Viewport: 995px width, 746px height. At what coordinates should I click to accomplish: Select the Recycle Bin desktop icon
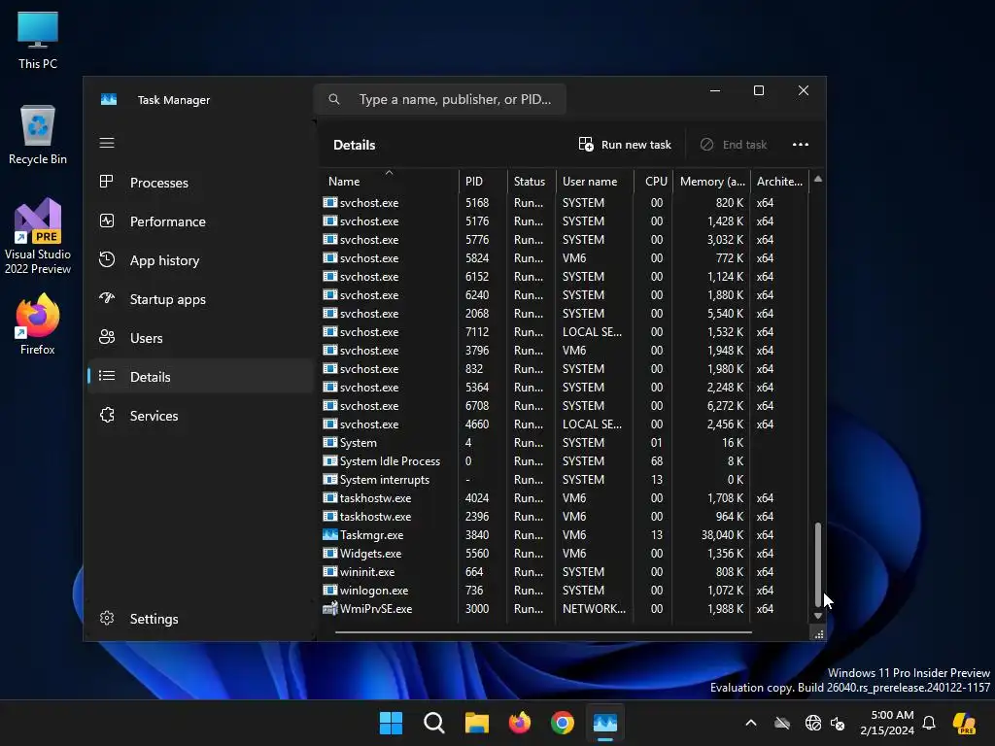[x=38, y=135]
